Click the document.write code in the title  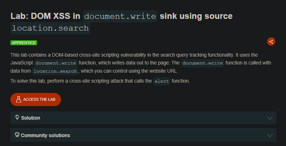tap(120, 16)
